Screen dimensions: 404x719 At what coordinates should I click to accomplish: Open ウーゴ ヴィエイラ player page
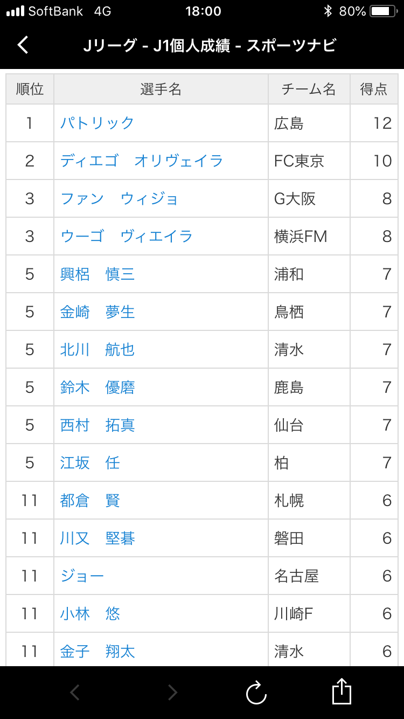point(127,236)
